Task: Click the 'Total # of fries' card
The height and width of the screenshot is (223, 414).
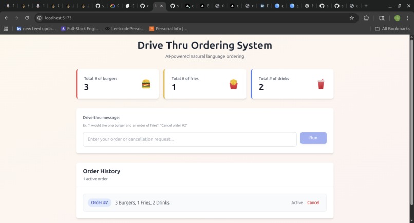Action: point(205,84)
